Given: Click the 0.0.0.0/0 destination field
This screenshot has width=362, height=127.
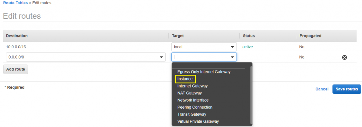Looking at the screenshot, I should [x=86, y=57].
